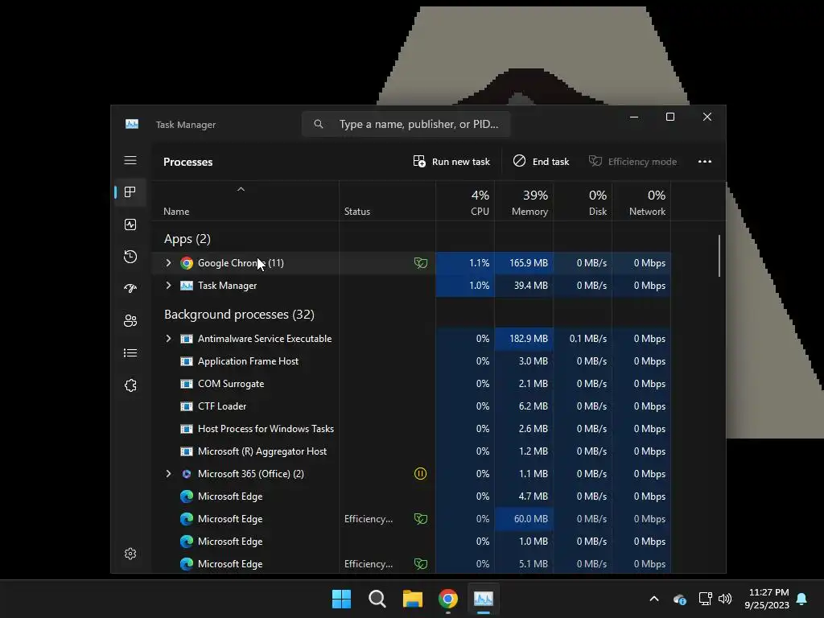Click the efficiency leaf icon on Google Chrome row

420,263
